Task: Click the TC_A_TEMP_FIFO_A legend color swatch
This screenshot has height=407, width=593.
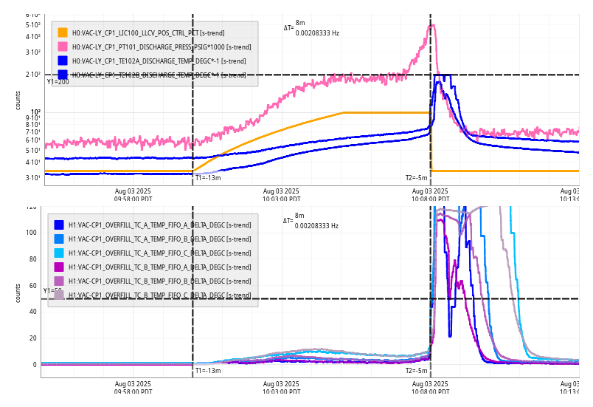Action: point(59,225)
